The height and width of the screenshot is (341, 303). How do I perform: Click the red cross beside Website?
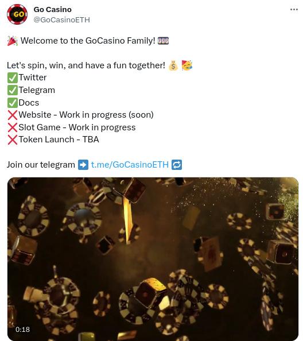[13, 115]
